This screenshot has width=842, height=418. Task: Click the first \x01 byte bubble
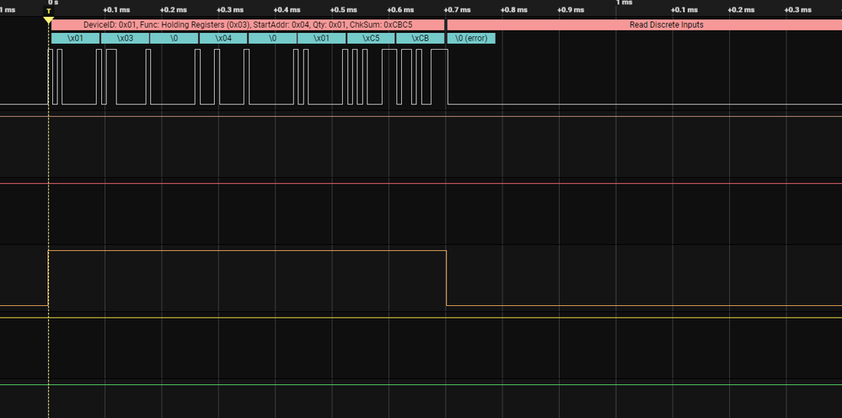(75, 38)
